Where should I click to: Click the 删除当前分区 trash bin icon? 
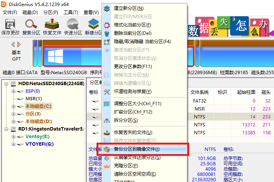click(x=107, y=33)
